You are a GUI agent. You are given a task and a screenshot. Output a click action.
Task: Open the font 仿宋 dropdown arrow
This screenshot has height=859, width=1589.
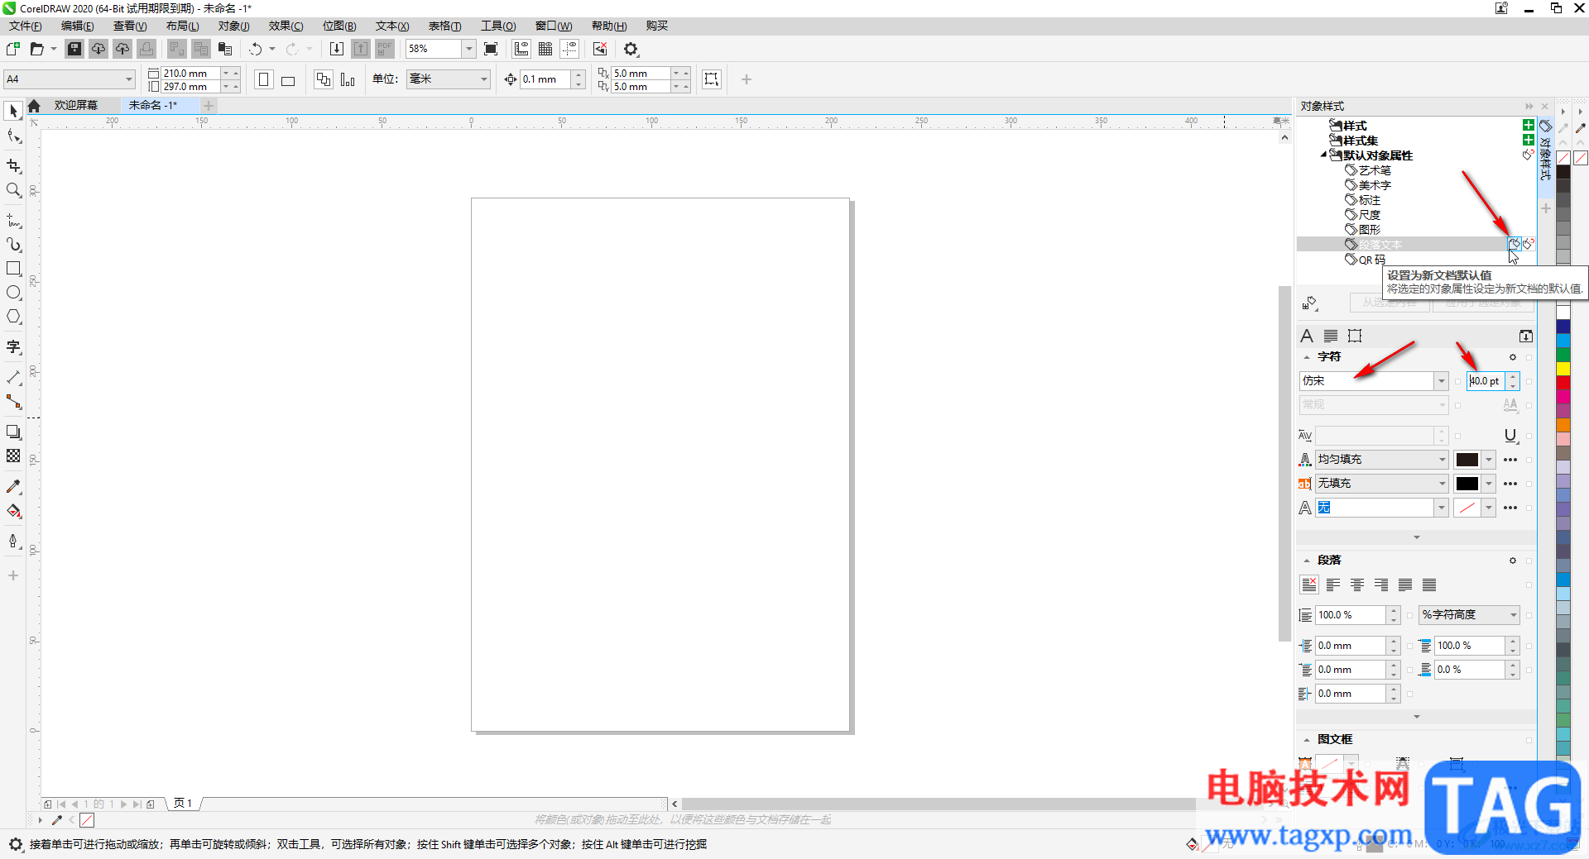click(x=1441, y=381)
